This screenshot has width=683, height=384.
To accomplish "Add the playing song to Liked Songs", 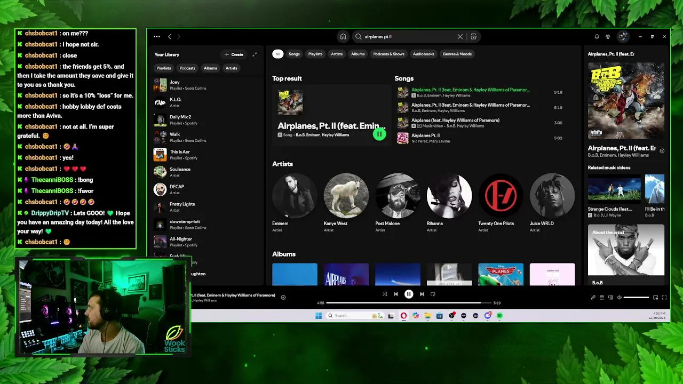I will tap(283, 298).
